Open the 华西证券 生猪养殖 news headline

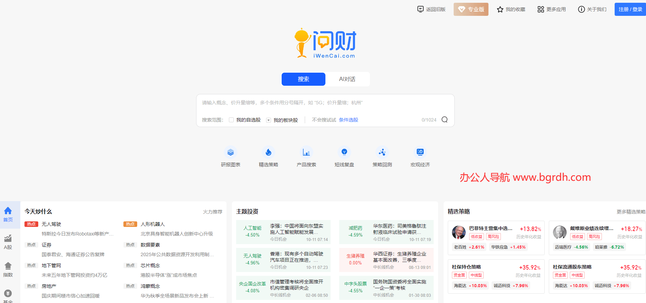point(400,257)
